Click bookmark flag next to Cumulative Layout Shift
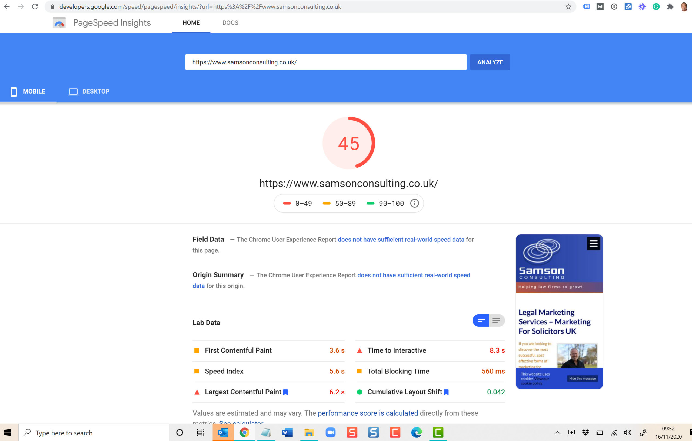 click(446, 392)
